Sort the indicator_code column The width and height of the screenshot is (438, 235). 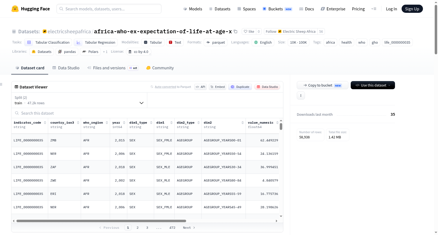45,123
